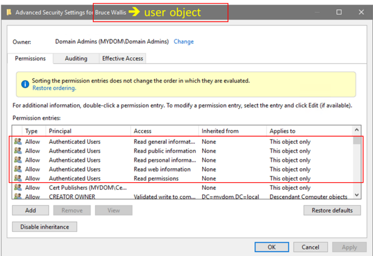Click the Remove button
The height and width of the screenshot is (256, 373).
(72, 210)
